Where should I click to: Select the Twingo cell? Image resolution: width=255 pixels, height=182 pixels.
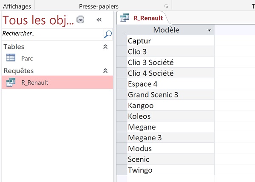[x=170, y=170]
